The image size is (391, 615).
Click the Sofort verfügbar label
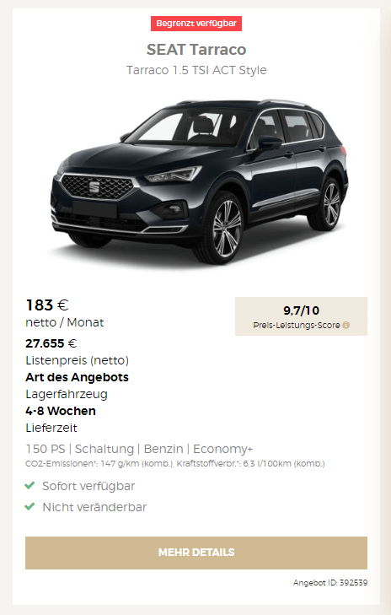tap(88, 486)
